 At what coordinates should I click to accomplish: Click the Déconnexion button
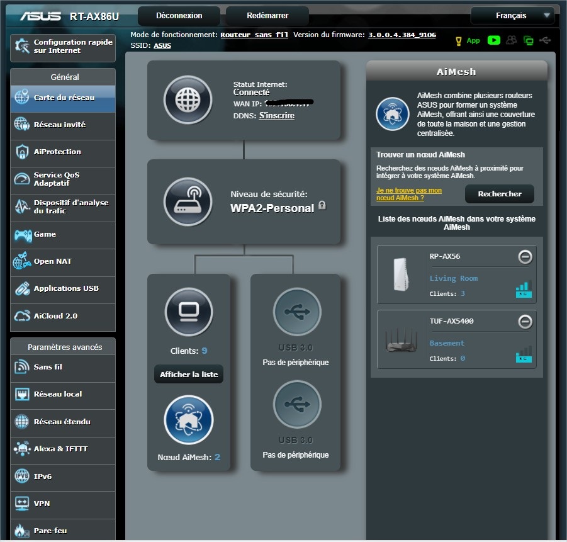179,16
